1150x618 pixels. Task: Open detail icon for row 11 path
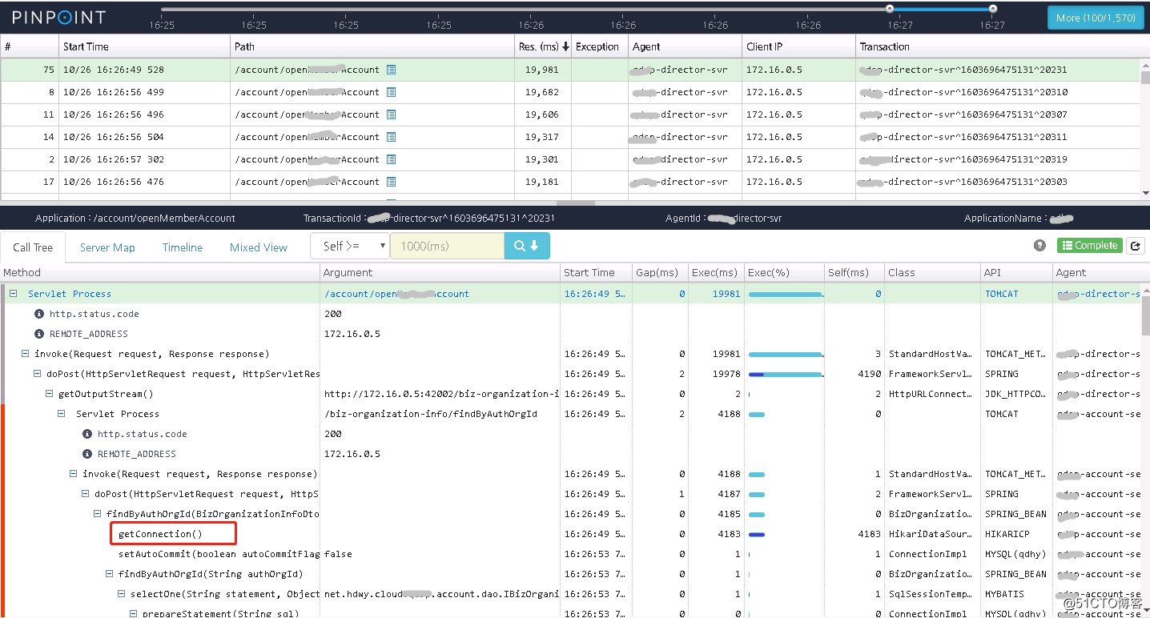tap(391, 114)
